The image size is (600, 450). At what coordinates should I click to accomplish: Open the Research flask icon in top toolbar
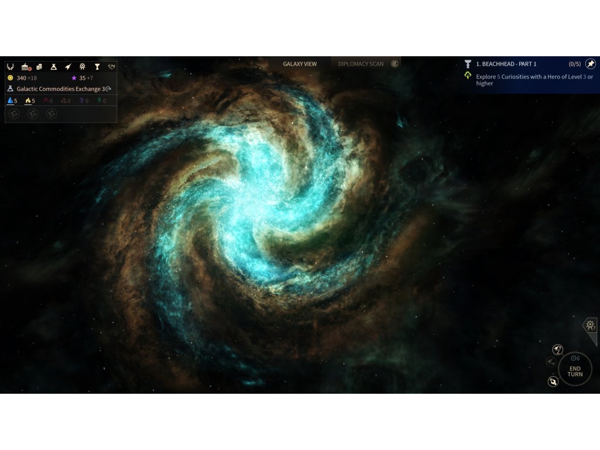(x=53, y=67)
